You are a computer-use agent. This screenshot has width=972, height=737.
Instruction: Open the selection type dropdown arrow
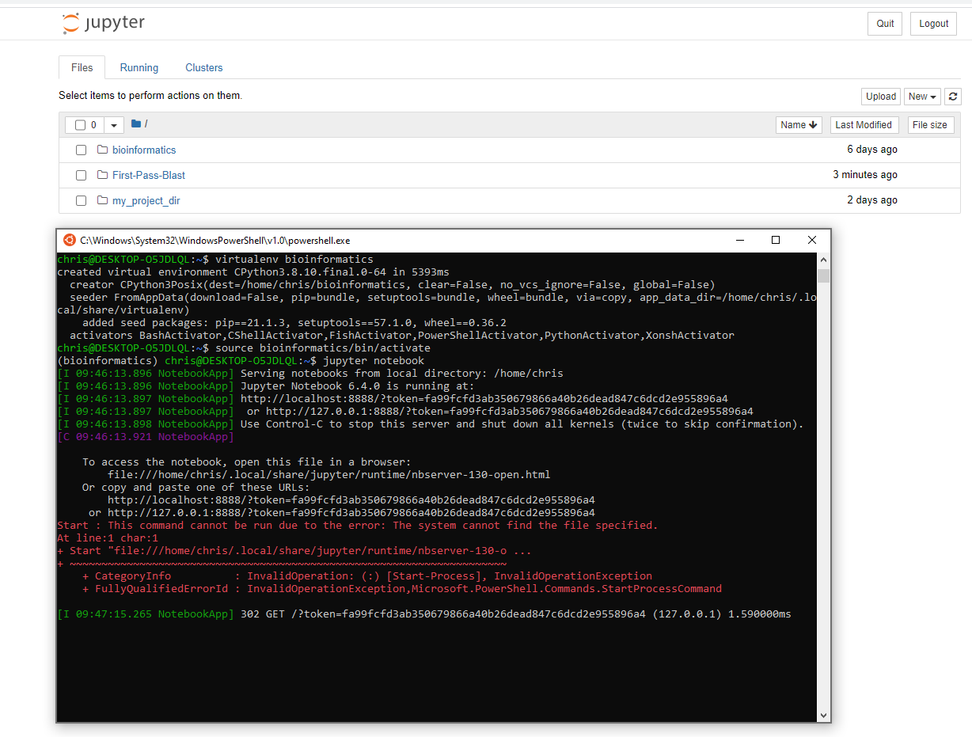point(114,125)
